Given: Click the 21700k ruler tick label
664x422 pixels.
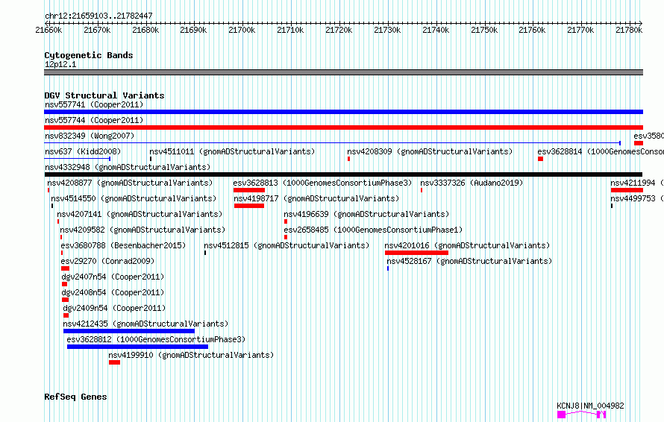Looking at the screenshot, I should [242, 30].
